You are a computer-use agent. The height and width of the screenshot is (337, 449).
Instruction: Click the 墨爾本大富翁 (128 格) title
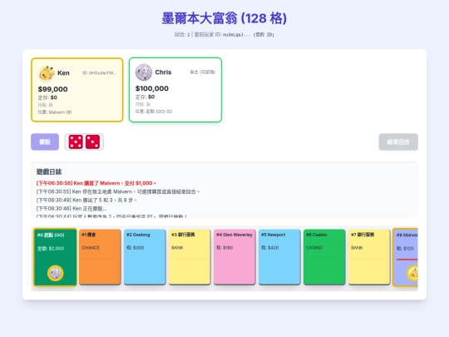[224, 18]
